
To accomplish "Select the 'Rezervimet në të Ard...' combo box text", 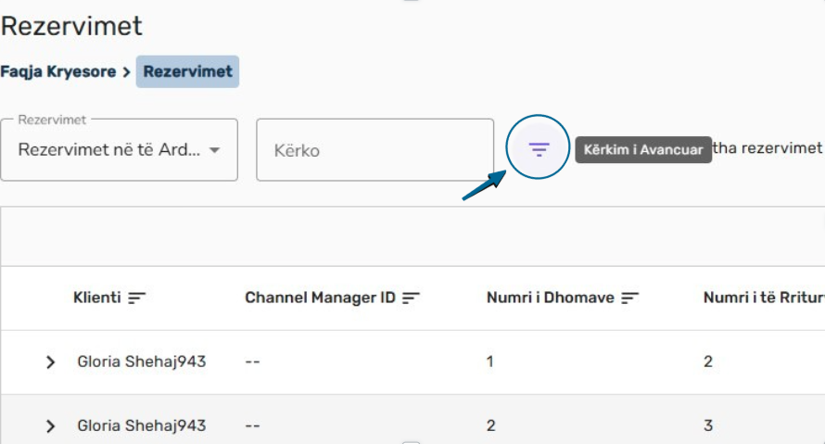I will pos(108,150).
